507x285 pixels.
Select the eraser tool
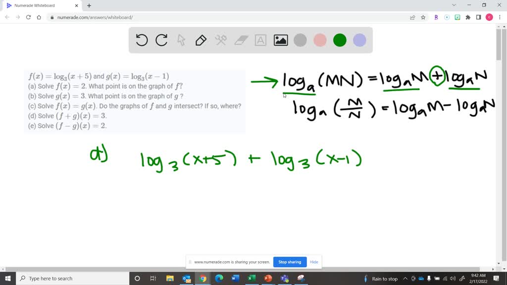241,40
